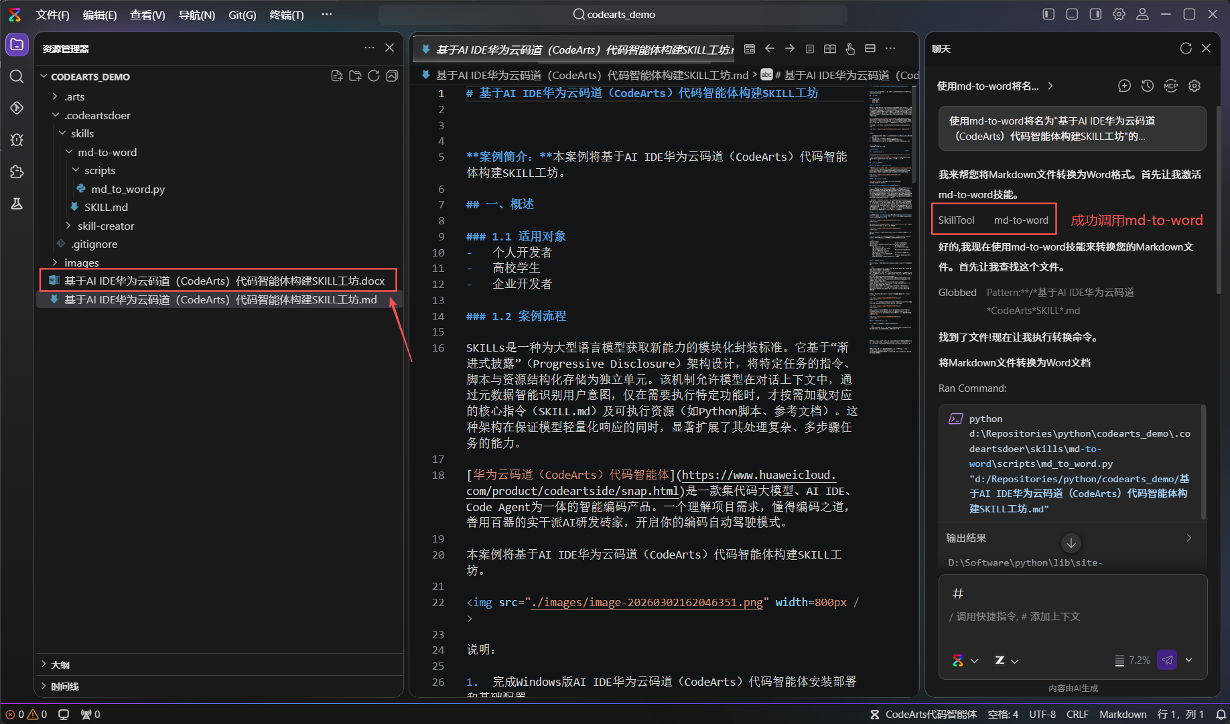The height and width of the screenshot is (724, 1230).
Task: Open the Extensions view in activity bar
Action: [x=17, y=171]
